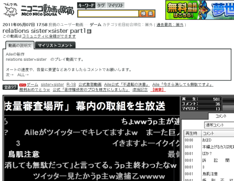Click the video title relations sister×sister part1
Image resolution: width=234 pixels, height=181 pixels.
pos(44,31)
